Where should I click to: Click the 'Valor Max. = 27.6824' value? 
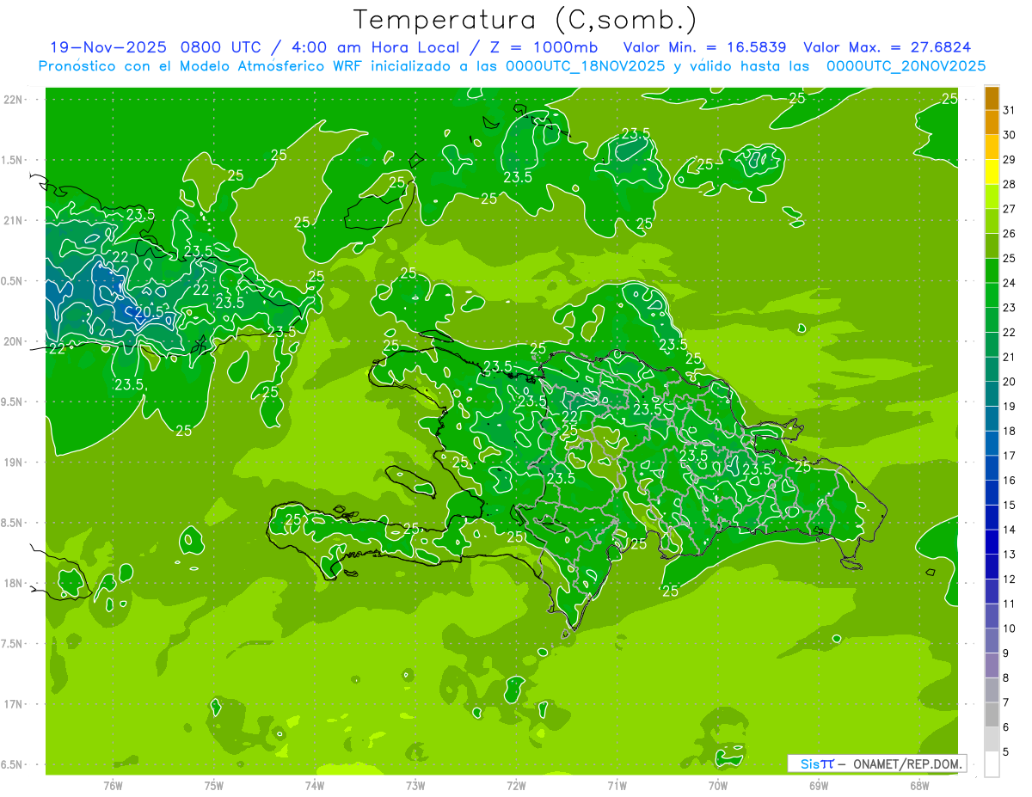click(888, 47)
